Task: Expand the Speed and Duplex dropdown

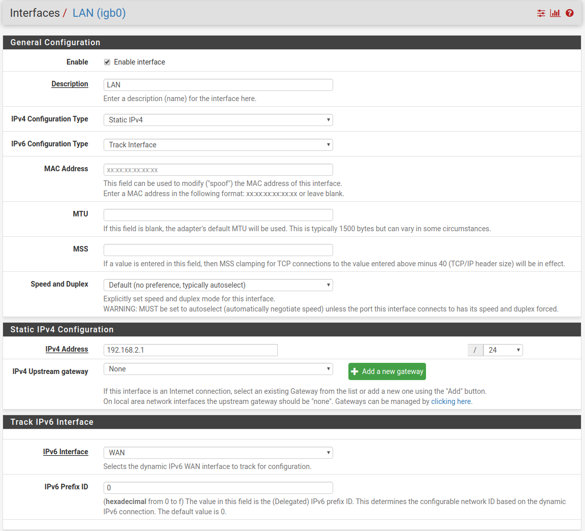Action: (218, 285)
